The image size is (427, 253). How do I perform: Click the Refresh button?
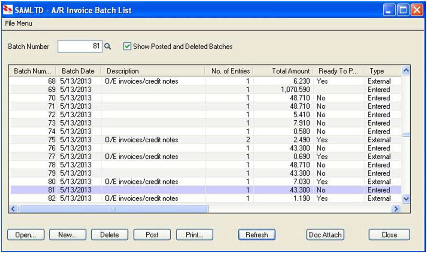point(257,235)
